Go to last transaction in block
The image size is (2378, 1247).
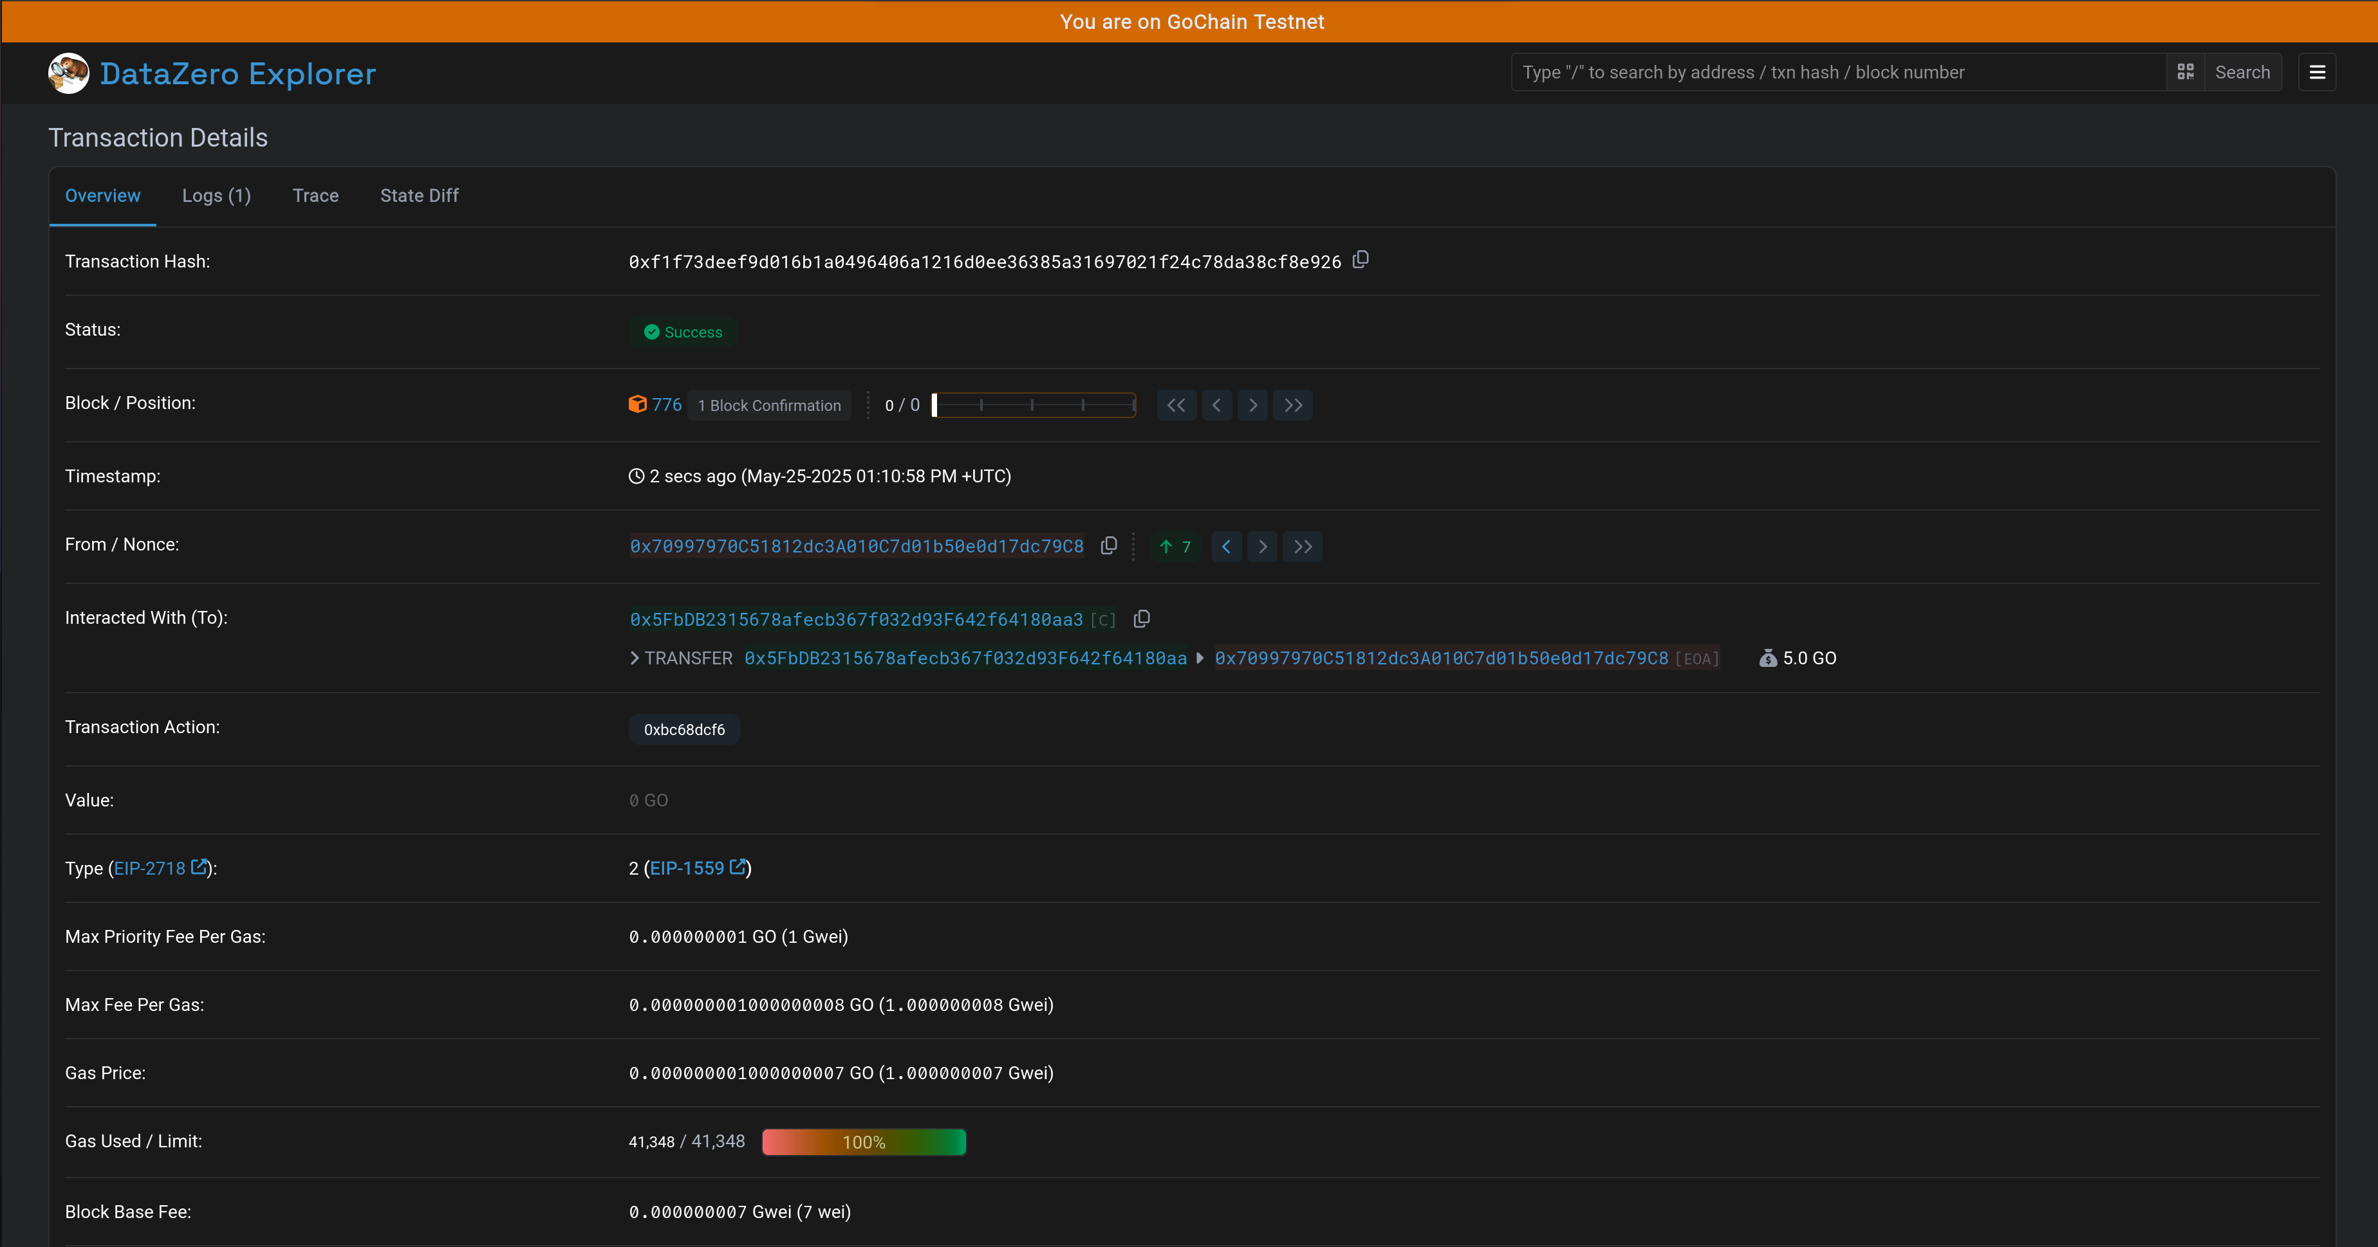click(x=1294, y=405)
